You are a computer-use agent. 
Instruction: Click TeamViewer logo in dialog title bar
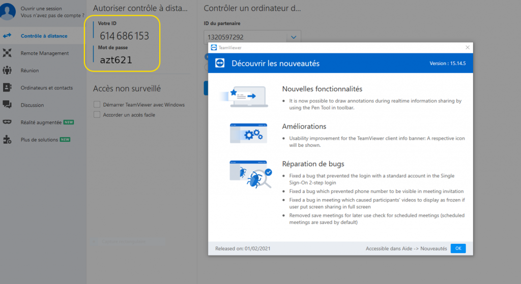tap(214, 47)
